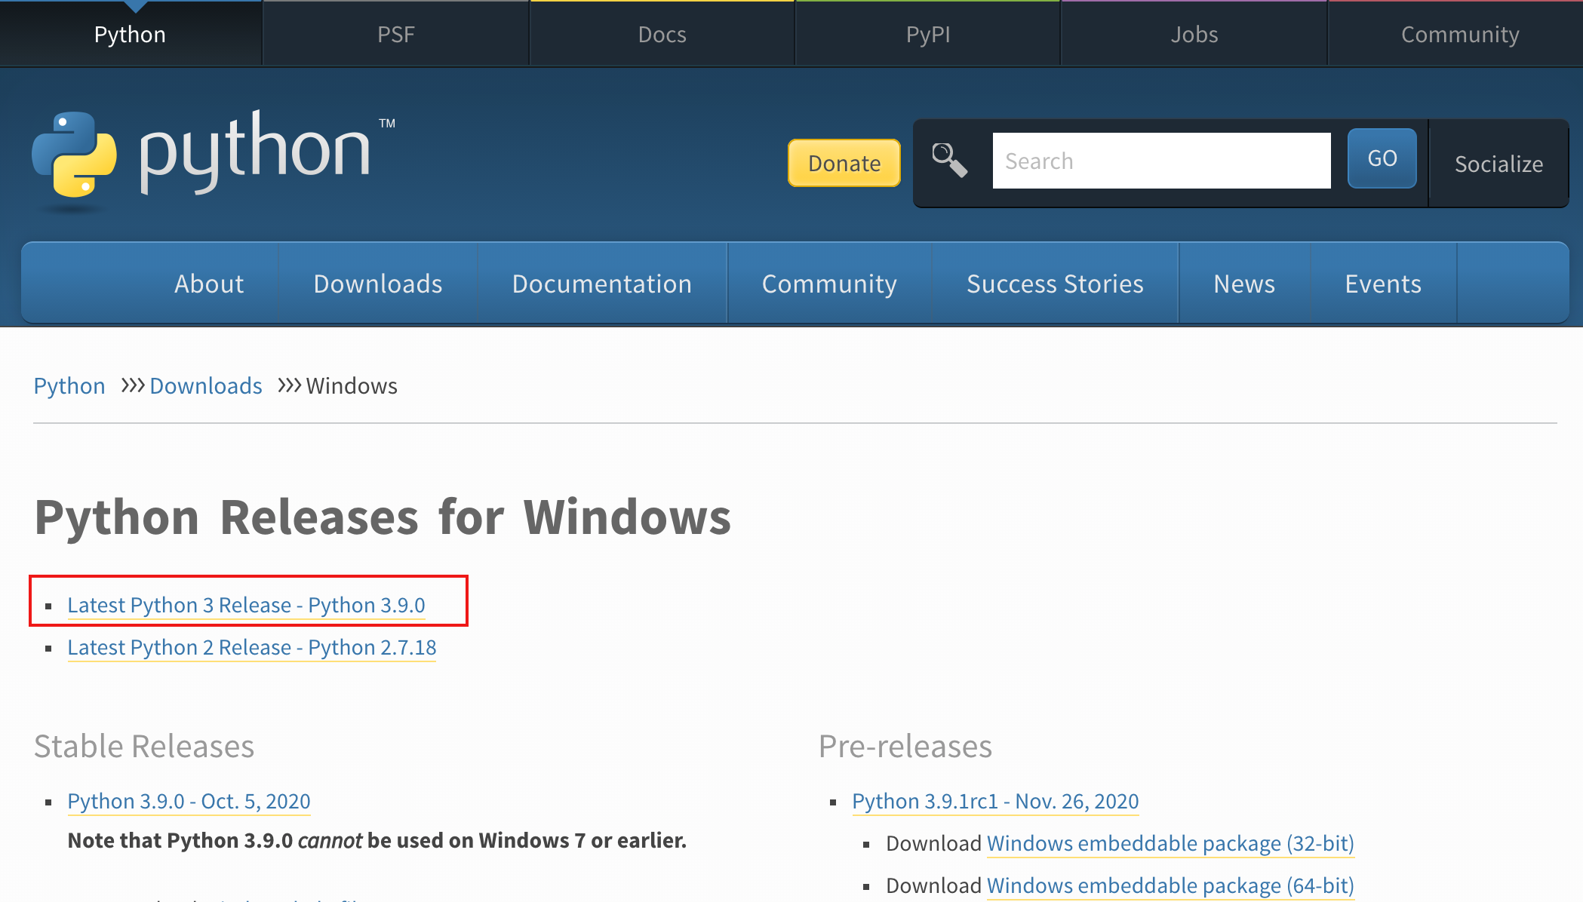Select the About navigation menu item

point(210,284)
